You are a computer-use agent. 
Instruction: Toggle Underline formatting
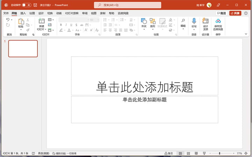(71, 25)
